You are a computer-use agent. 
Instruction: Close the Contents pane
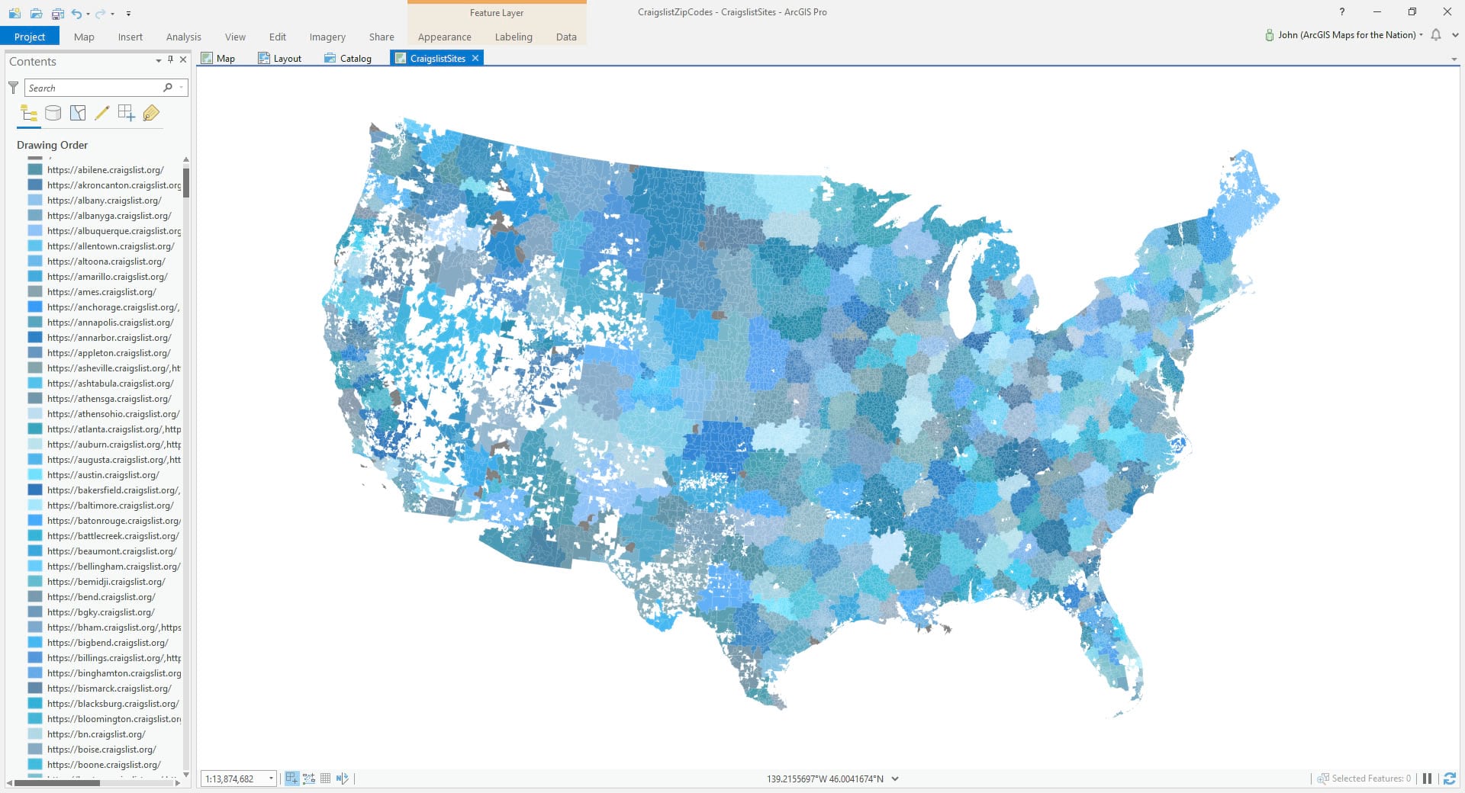pyautogui.click(x=183, y=60)
